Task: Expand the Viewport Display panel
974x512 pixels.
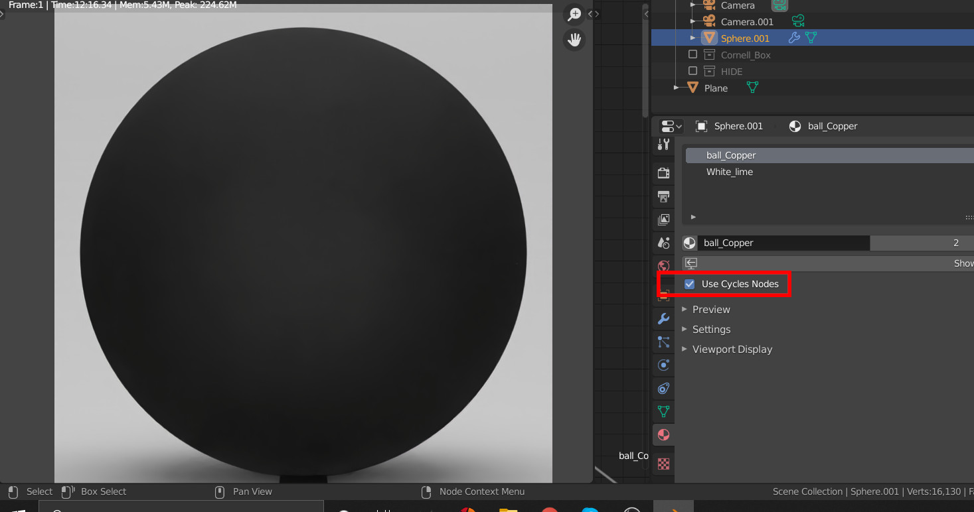Action: 732,350
